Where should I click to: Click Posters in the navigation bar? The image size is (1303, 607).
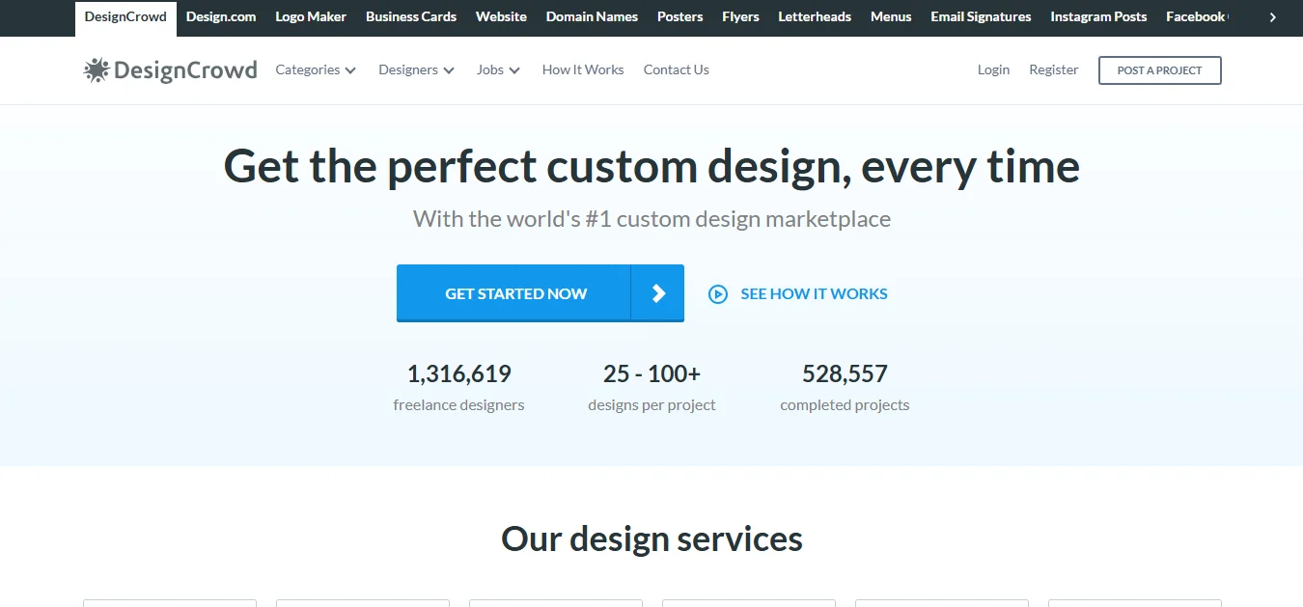coord(679,16)
